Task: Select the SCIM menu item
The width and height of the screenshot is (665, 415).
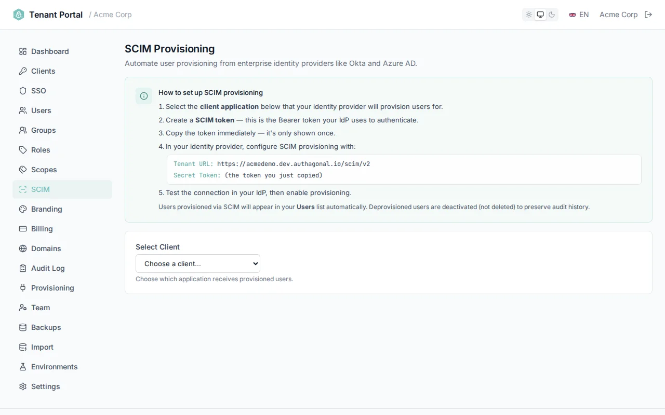Action: 62,189
